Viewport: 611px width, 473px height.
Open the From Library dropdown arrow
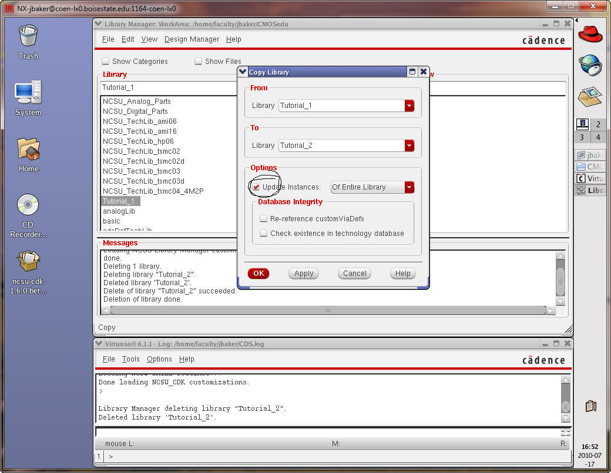point(409,106)
